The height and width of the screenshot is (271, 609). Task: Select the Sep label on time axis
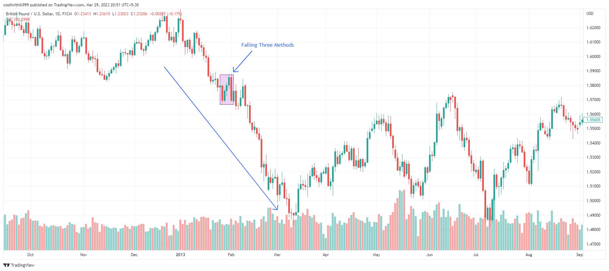click(x=579, y=255)
